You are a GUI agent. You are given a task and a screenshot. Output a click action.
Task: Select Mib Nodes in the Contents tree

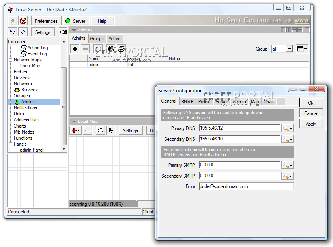click(x=24, y=132)
